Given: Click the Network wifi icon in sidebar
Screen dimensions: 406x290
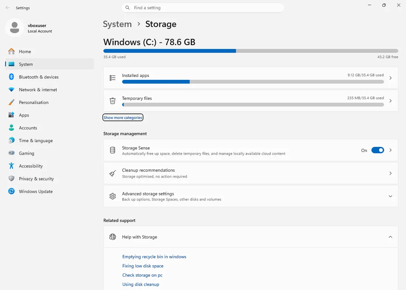Looking at the screenshot, I should tap(11, 90).
